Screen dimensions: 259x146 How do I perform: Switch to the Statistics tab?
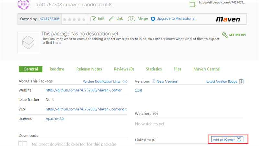(x=153, y=69)
